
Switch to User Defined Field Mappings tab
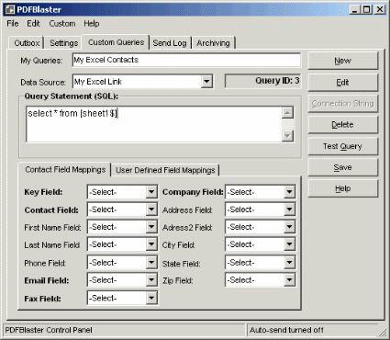pyautogui.click(x=165, y=170)
